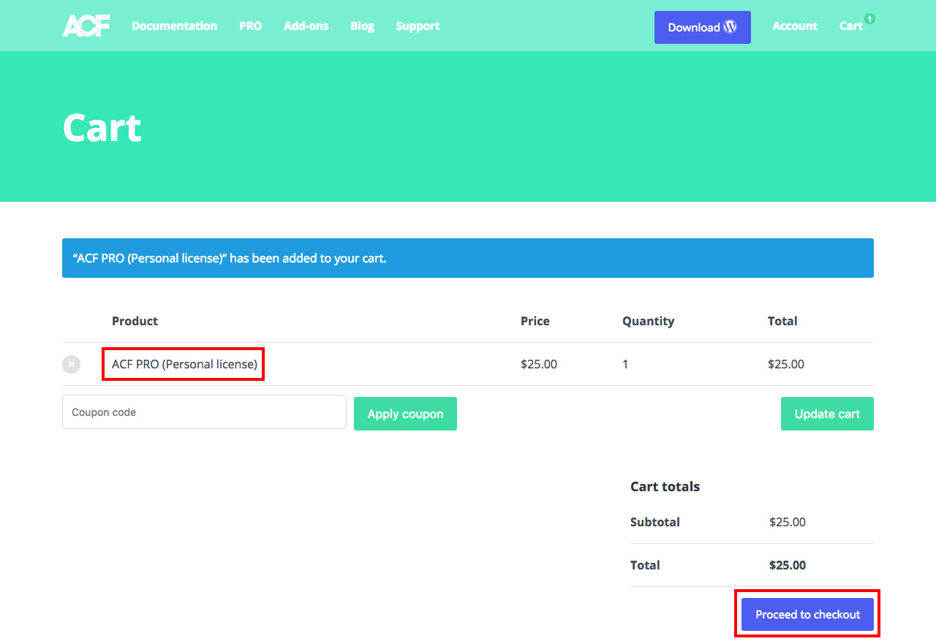Open the Add-ons navigation link

point(306,26)
